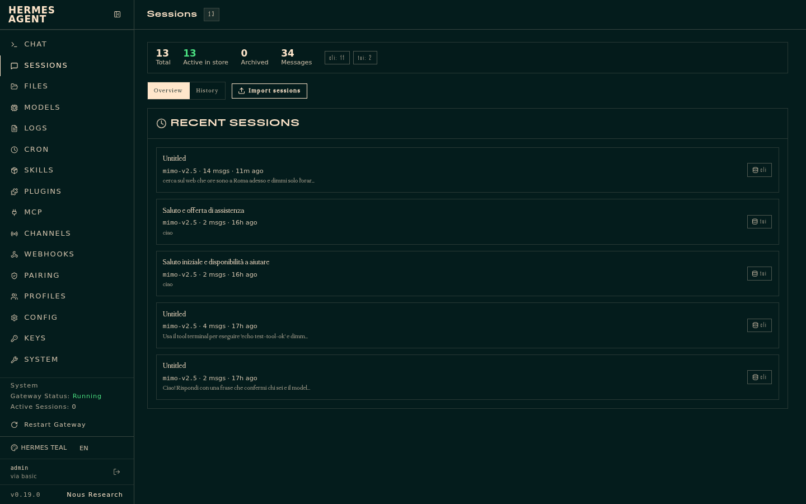The height and width of the screenshot is (504, 806).
Task: Open Channels via the broadcast icon
Action: 15,234
